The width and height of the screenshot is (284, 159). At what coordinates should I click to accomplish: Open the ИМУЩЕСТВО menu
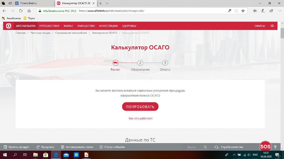86,26
